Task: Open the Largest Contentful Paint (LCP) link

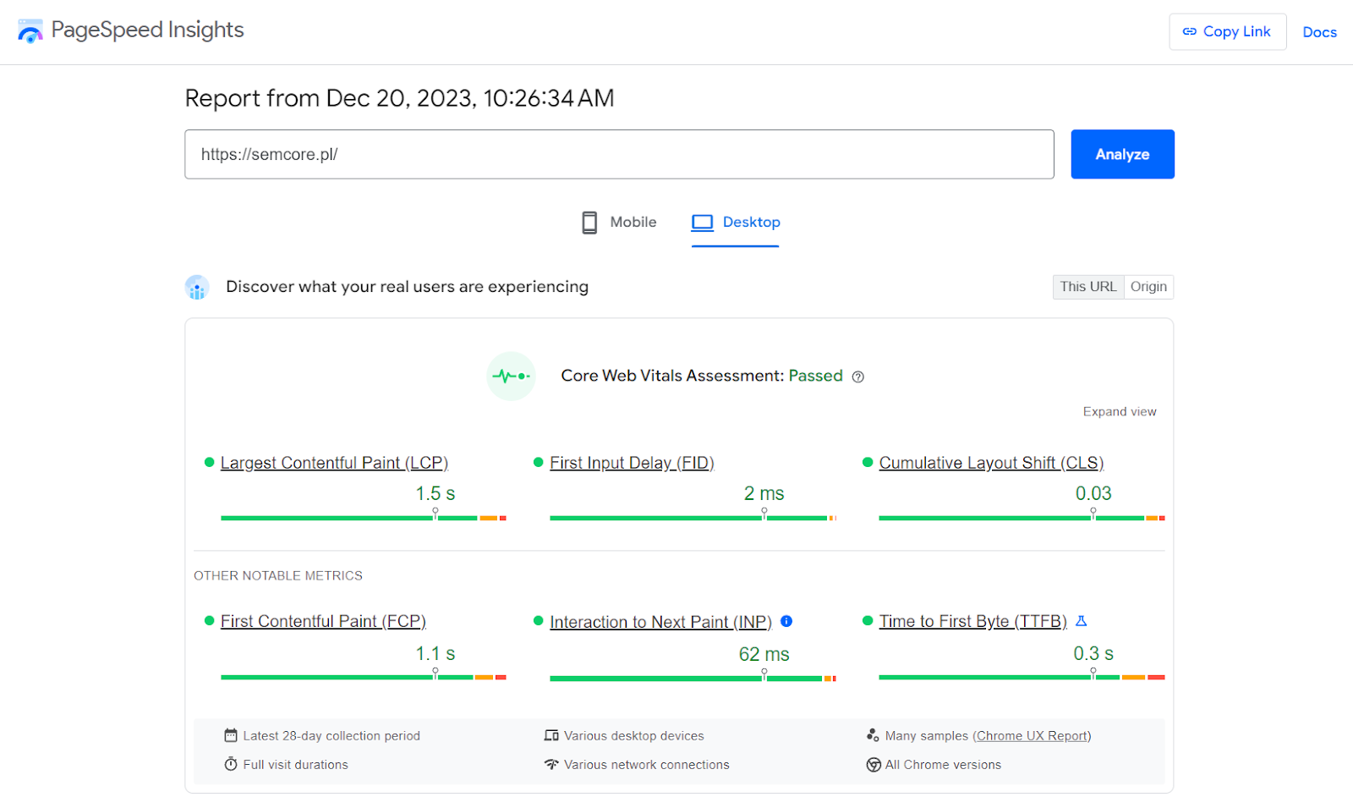Action: [x=334, y=463]
